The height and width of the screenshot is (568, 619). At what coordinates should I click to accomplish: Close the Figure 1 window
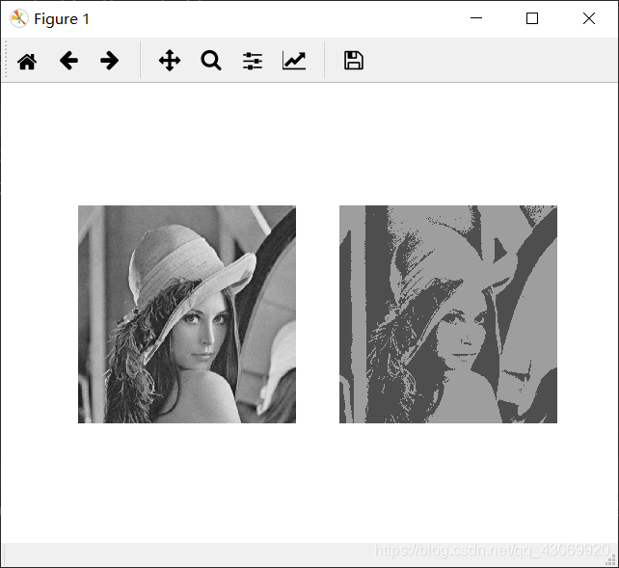(x=589, y=18)
